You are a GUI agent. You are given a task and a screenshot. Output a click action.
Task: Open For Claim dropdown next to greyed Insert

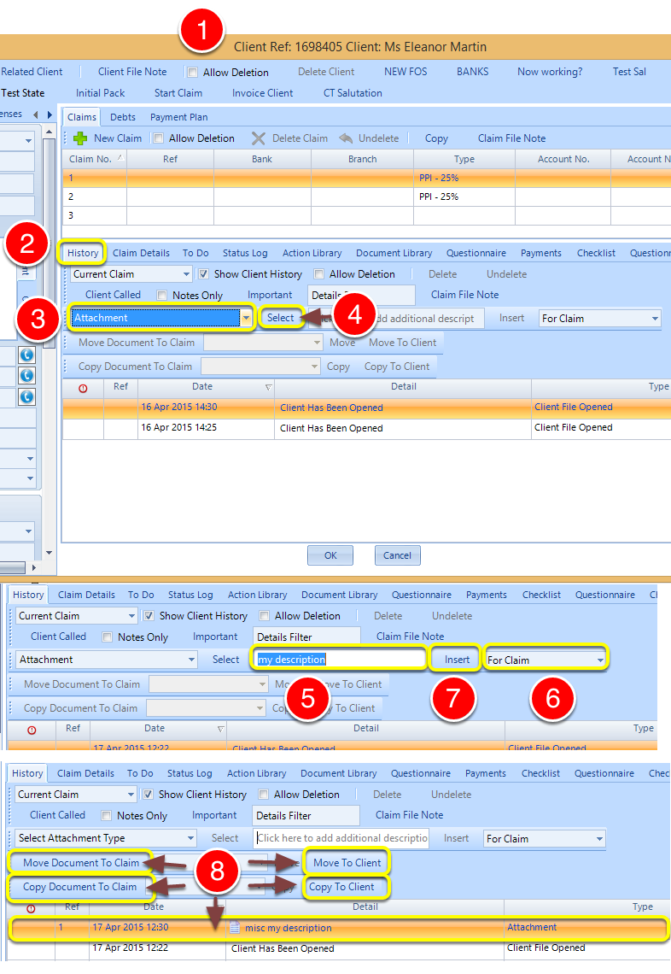(655, 319)
